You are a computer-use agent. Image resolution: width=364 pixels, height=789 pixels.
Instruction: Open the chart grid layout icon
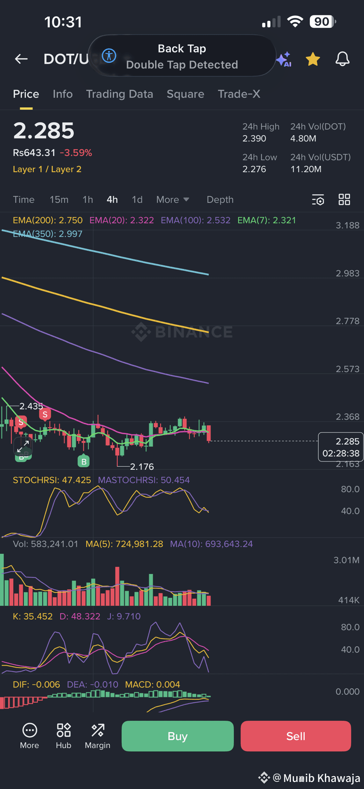point(344,199)
